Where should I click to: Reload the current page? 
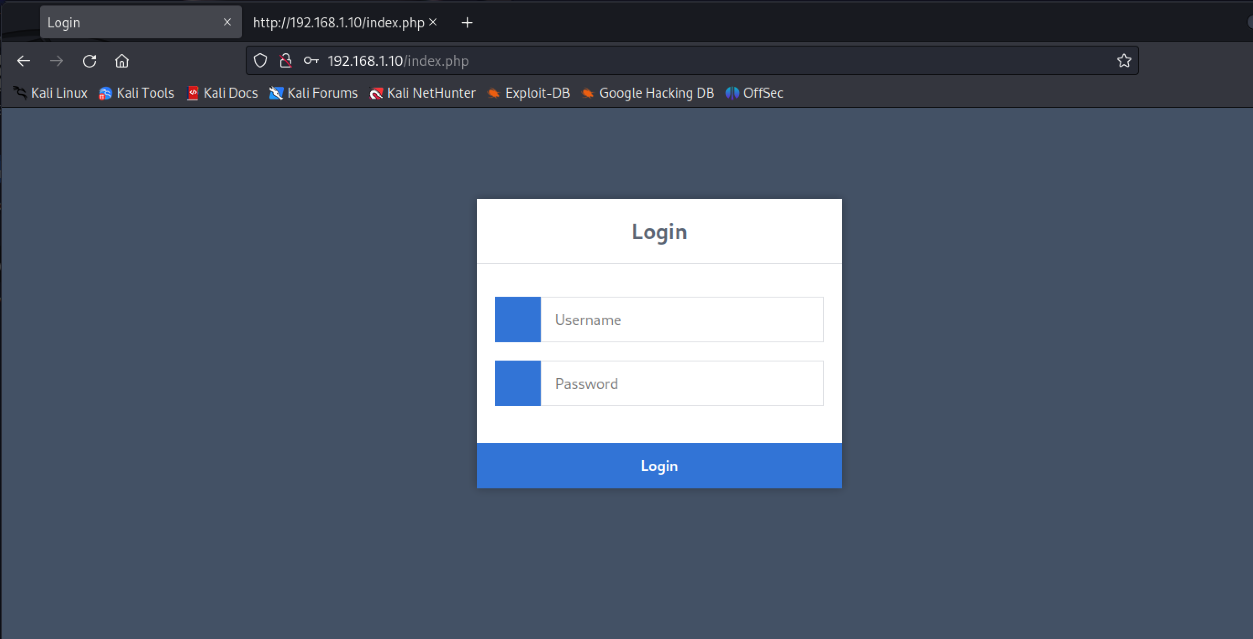pos(89,61)
